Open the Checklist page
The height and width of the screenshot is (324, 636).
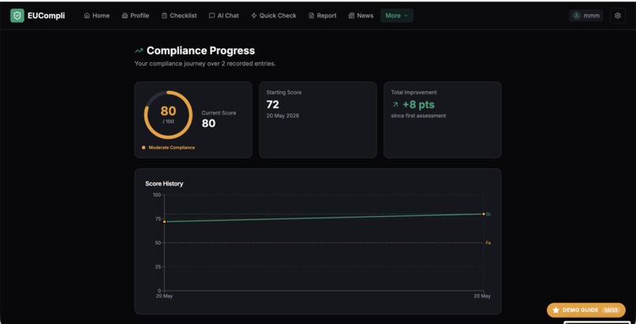[179, 16]
